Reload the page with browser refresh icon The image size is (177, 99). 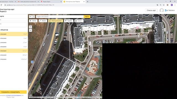pyautogui.click(x=1, y=5)
